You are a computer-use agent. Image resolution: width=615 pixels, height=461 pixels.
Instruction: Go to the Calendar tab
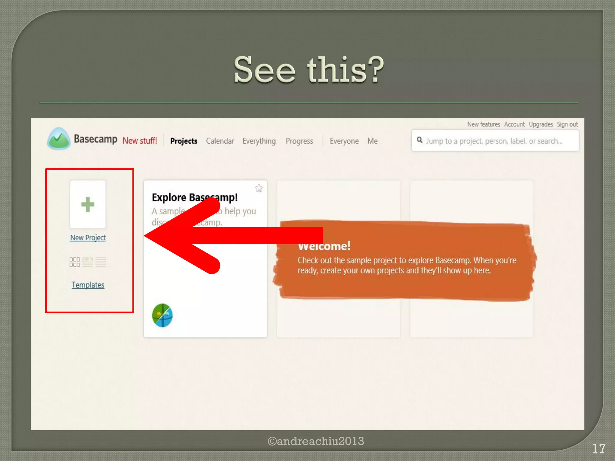pyautogui.click(x=220, y=141)
